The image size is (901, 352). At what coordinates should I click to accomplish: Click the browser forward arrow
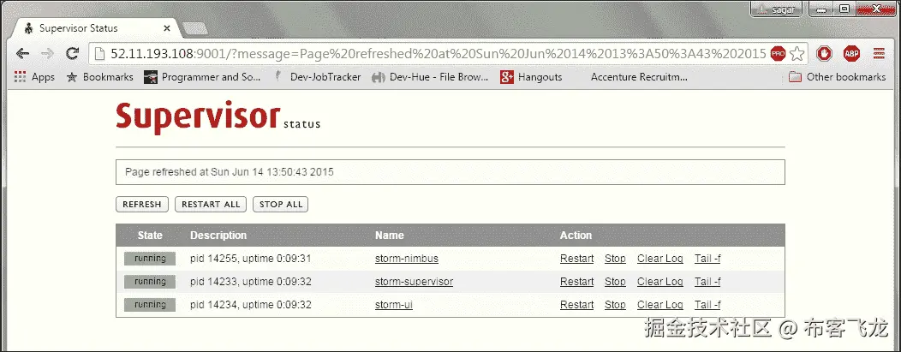[48, 54]
